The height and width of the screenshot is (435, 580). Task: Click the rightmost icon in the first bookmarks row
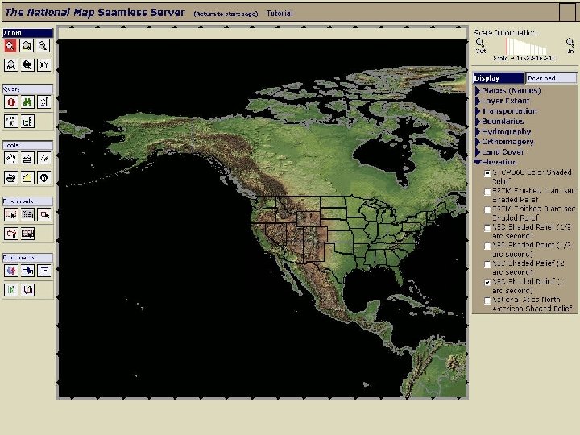44,271
